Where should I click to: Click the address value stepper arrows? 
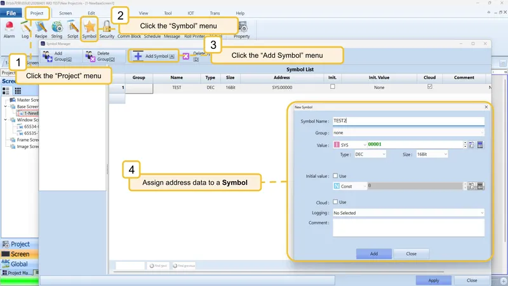(465, 145)
